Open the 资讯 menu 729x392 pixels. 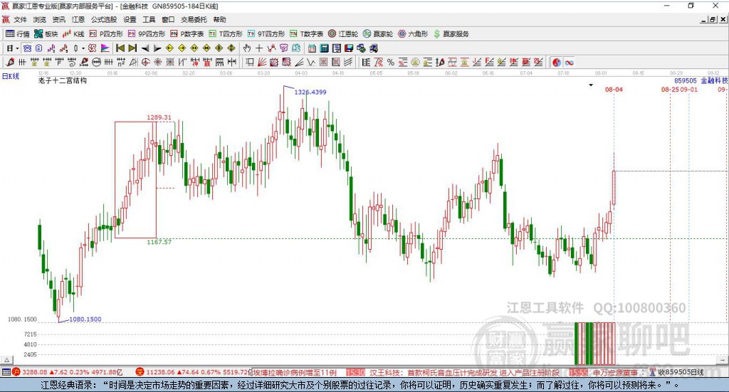(58, 19)
